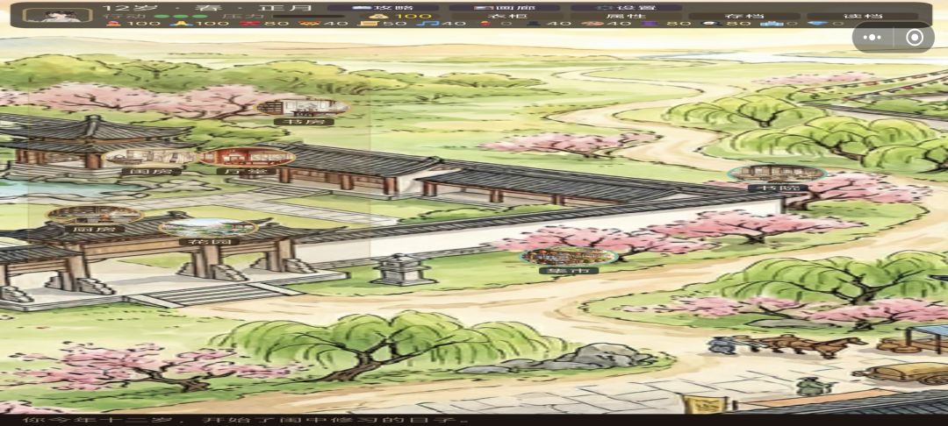Click the date text 12岁 · 春 · 正月
This screenshot has width=948, height=426.
point(207,8)
